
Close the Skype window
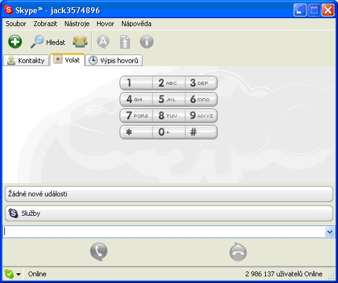pyautogui.click(x=328, y=10)
